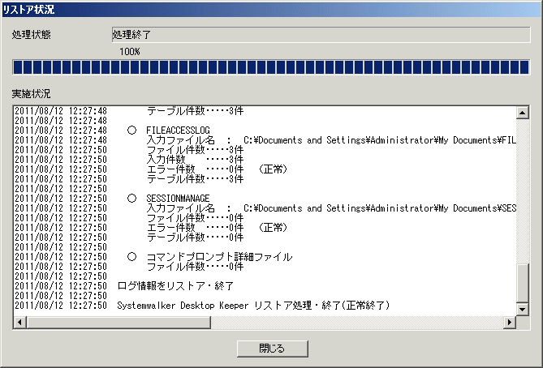This screenshot has width=543, height=368.
Task: Select the FILEACCESSLOG 入力ファイル名 path line
Action: pyautogui.click(x=331, y=140)
